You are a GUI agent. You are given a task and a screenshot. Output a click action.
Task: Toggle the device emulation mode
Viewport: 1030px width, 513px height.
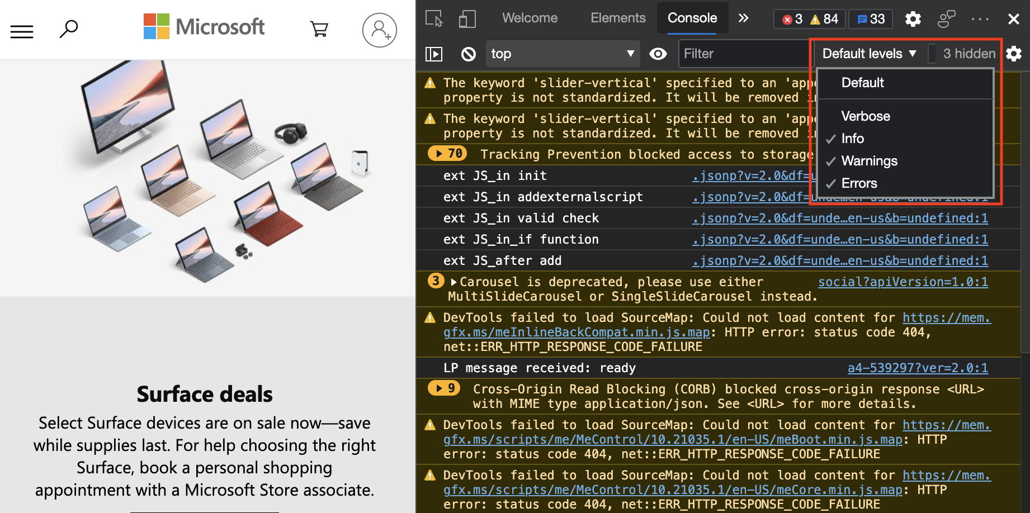[x=467, y=18]
